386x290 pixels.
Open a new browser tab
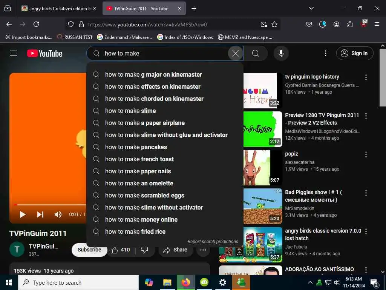coord(194,9)
